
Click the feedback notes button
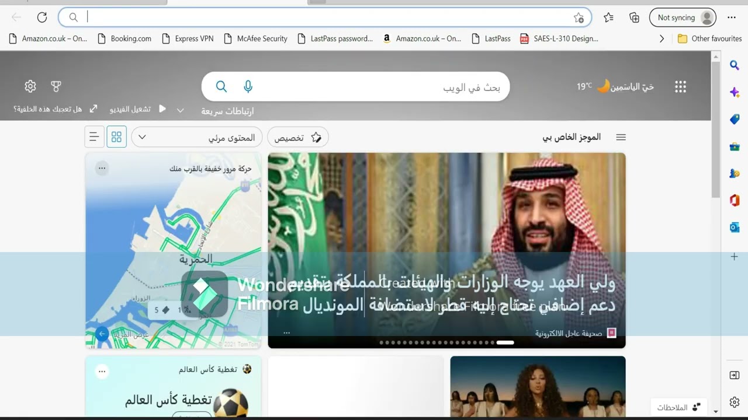pyautogui.click(x=678, y=407)
